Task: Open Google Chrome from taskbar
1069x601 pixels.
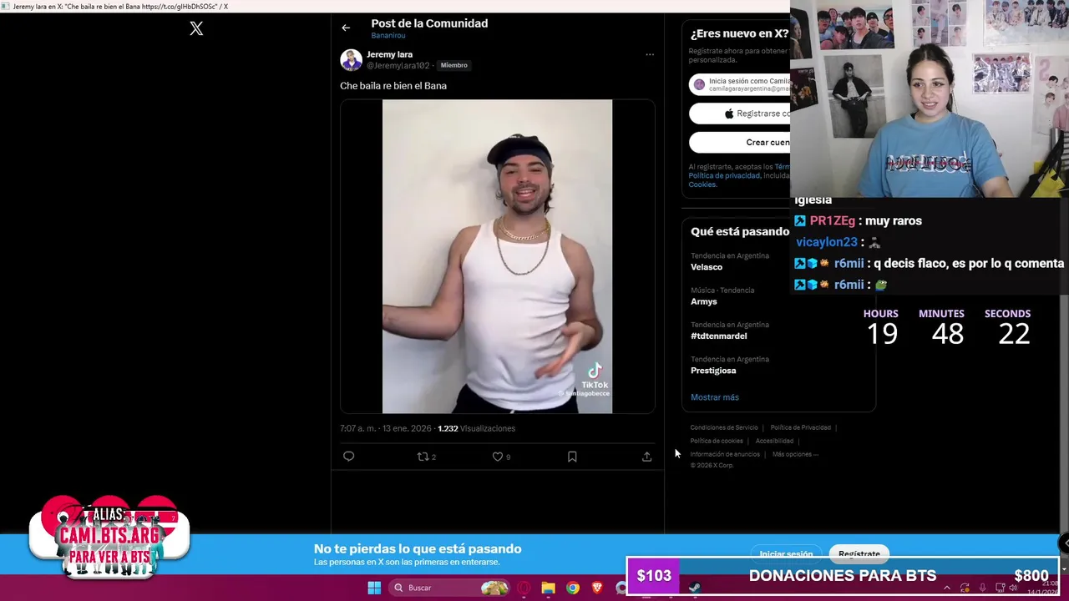Action: (x=572, y=588)
